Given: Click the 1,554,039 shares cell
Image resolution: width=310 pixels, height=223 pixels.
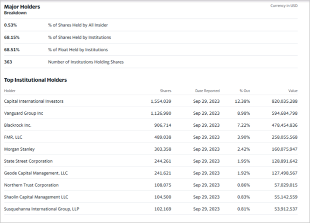Looking at the screenshot, I should point(161,101).
